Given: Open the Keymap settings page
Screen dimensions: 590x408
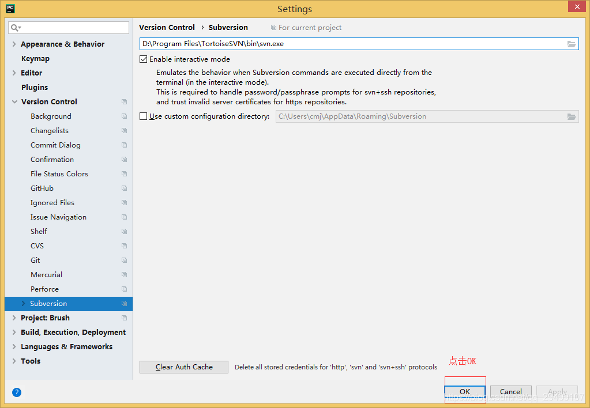Looking at the screenshot, I should 35,59.
